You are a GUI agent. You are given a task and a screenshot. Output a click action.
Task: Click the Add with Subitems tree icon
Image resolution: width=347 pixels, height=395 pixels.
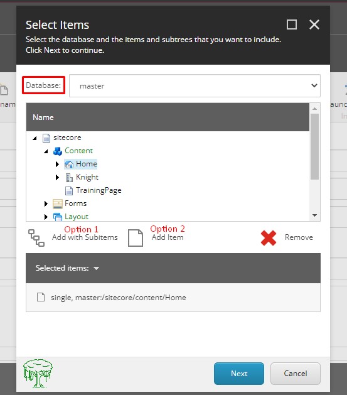(36, 237)
